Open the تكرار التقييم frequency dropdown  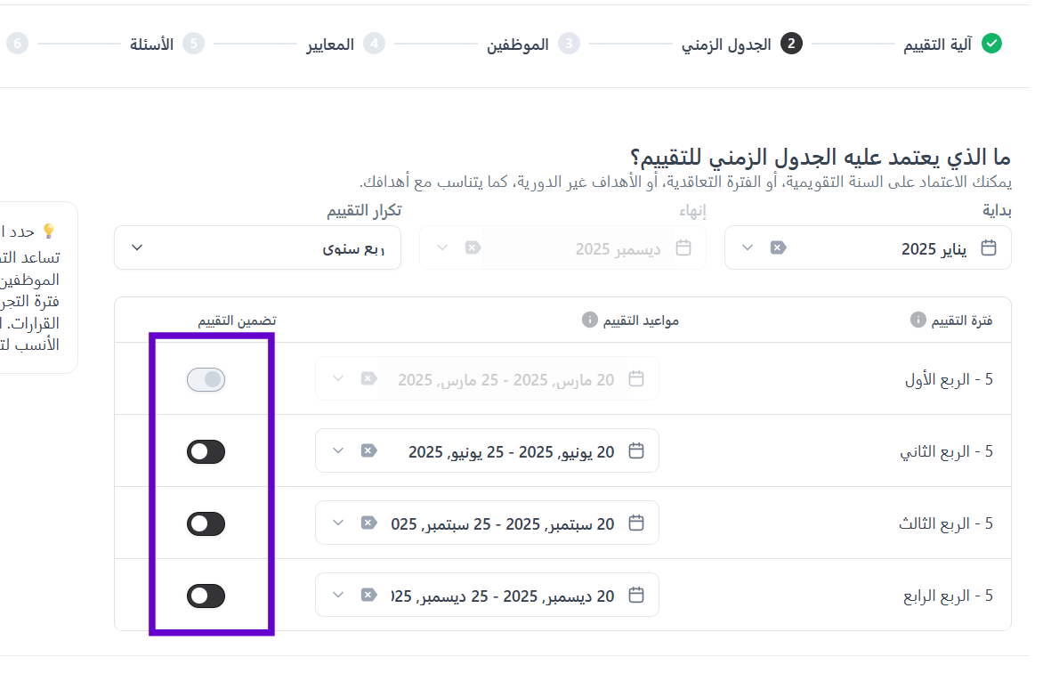pos(257,247)
